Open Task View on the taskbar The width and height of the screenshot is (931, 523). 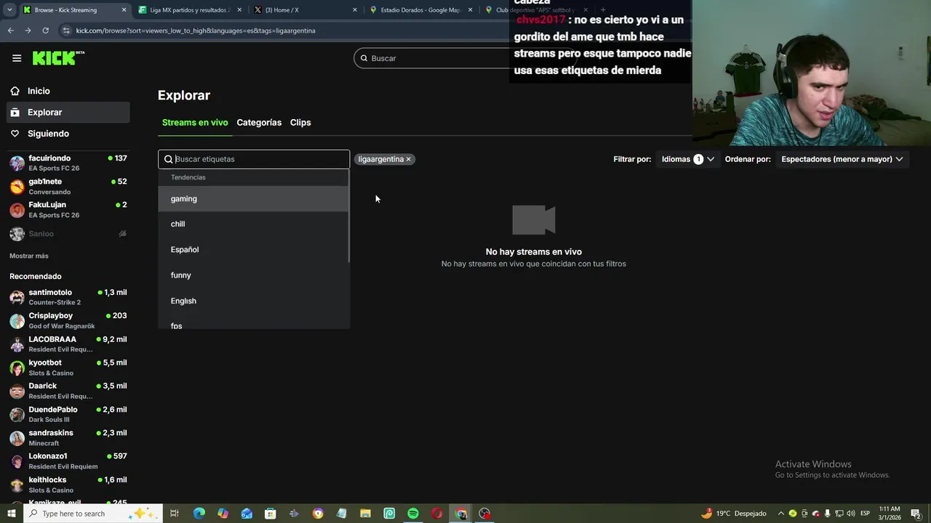(x=175, y=514)
